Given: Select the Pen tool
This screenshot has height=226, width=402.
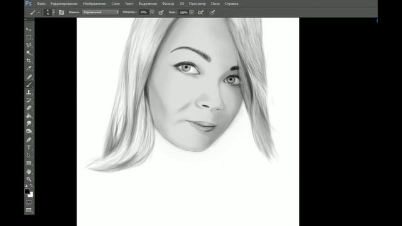Looking at the screenshot, I should (29, 139).
